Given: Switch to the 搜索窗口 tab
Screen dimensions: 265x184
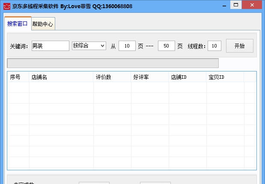Looking at the screenshot, I should click(18, 24).
